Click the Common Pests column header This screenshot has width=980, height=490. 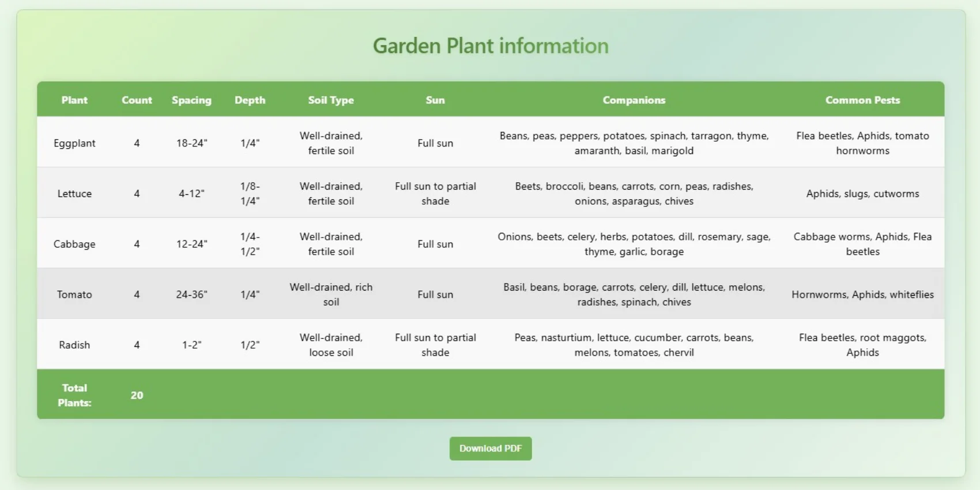pyautogui.click(x=862, y=100)
